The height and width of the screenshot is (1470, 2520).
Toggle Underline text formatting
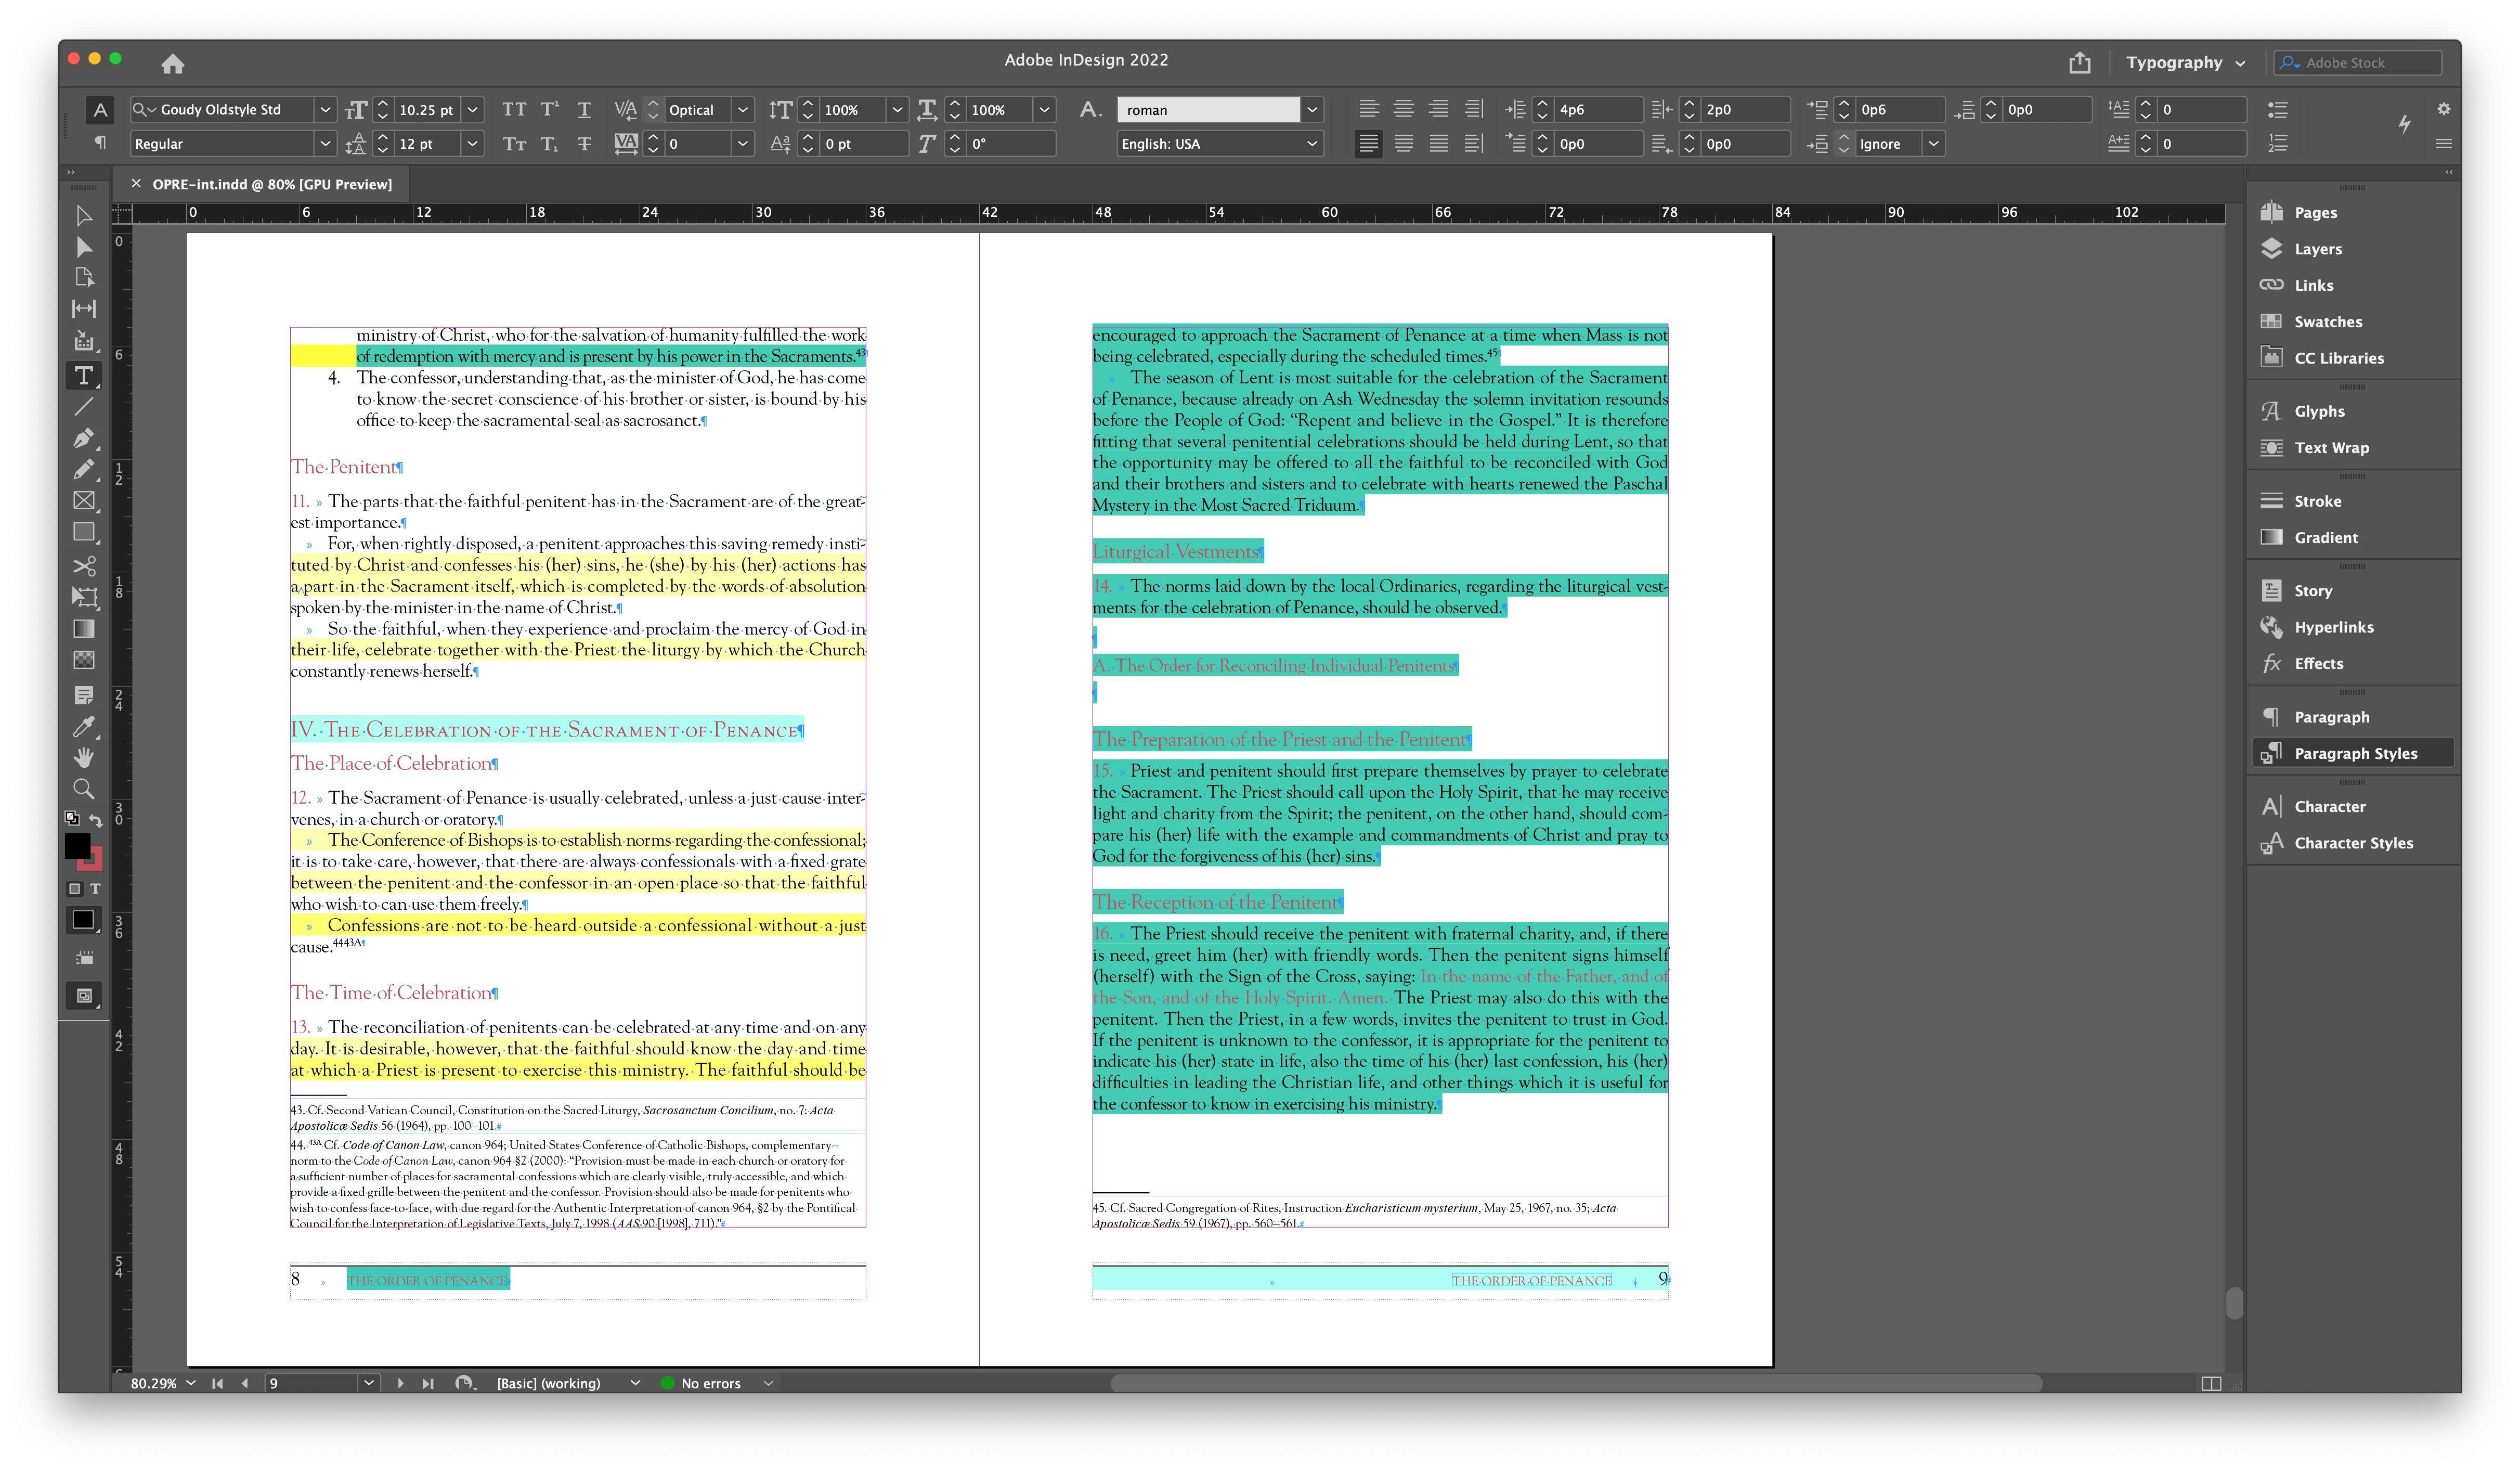tap(585, 110)
